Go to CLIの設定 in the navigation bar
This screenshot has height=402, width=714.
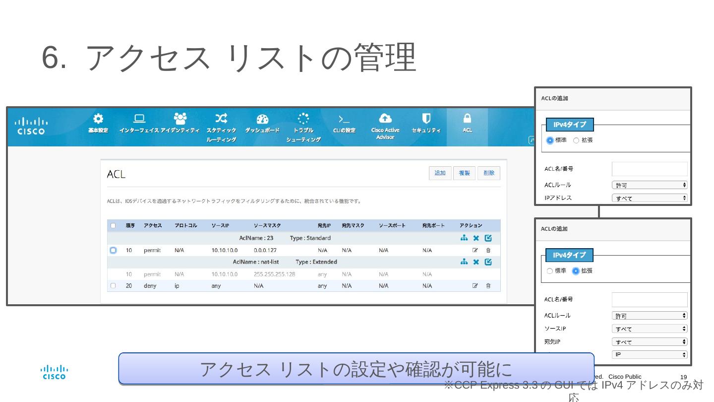[344, 124]
